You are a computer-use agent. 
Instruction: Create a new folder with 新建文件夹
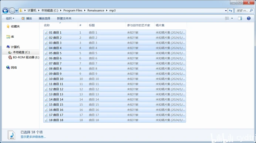pos(64,18)
